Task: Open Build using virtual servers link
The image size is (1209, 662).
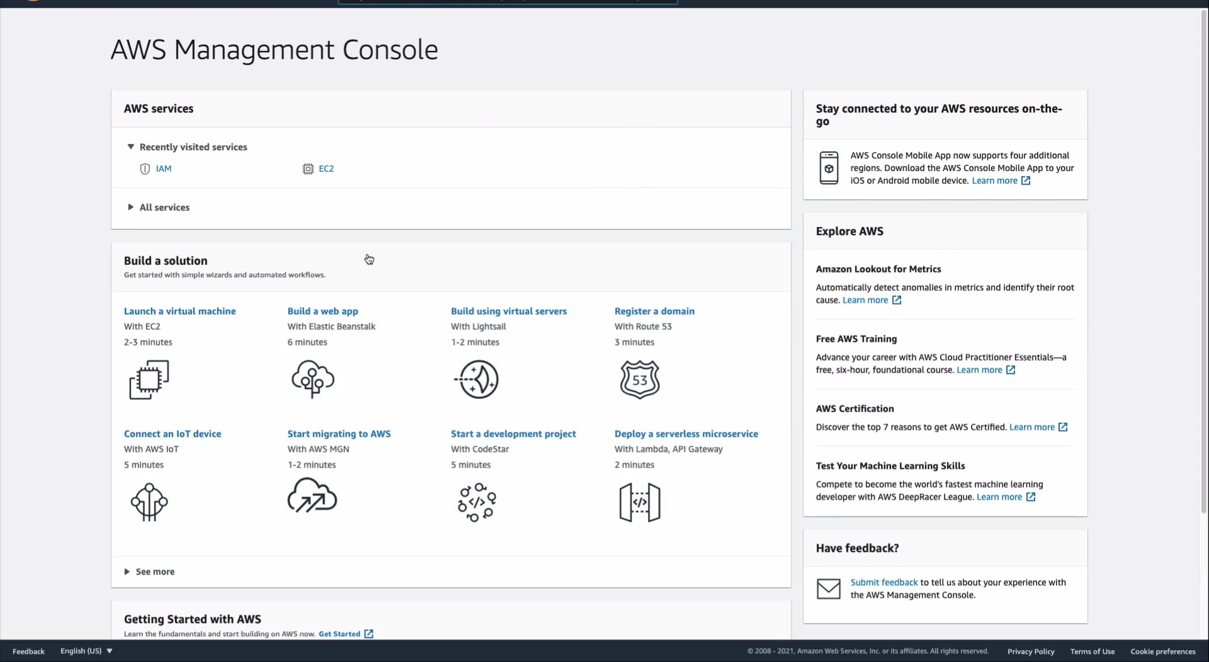Action: [x=509, y=311]
